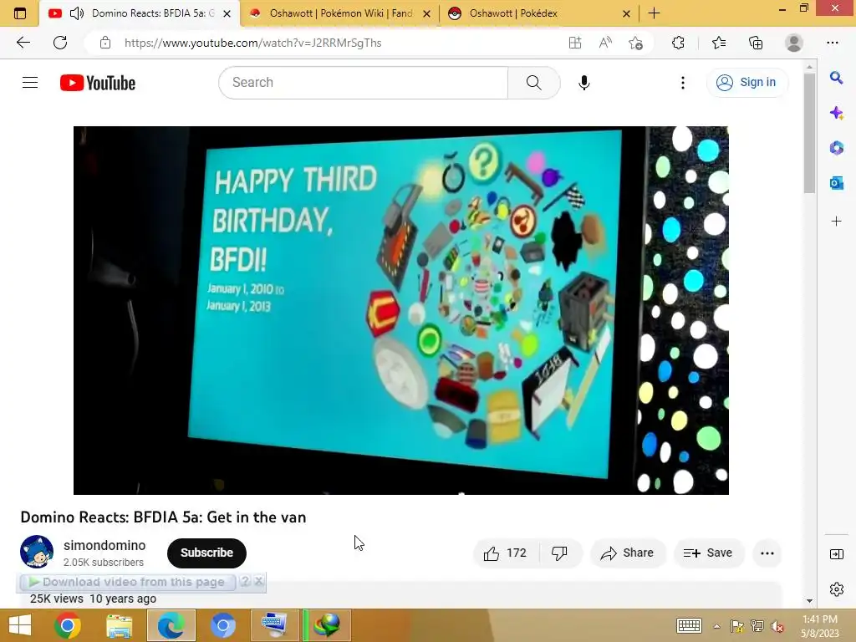Click the muted volume tray icon
The height and width of the screenshot is (642, 856).
tap(777, 626)
